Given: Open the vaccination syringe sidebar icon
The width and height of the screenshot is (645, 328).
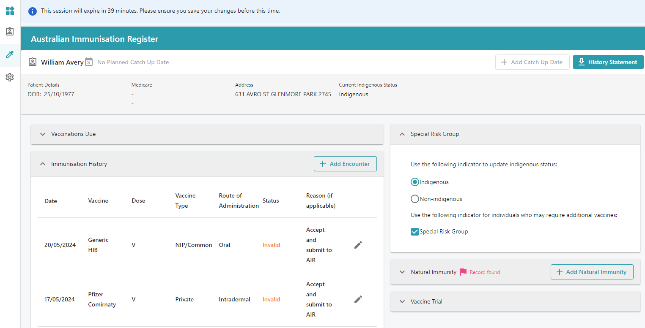Looking at the screenshot, I should point(10,54).
